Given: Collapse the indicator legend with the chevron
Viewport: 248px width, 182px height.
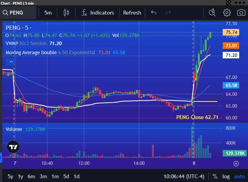Looking at the screenshot, I should [x=11, y=62].
